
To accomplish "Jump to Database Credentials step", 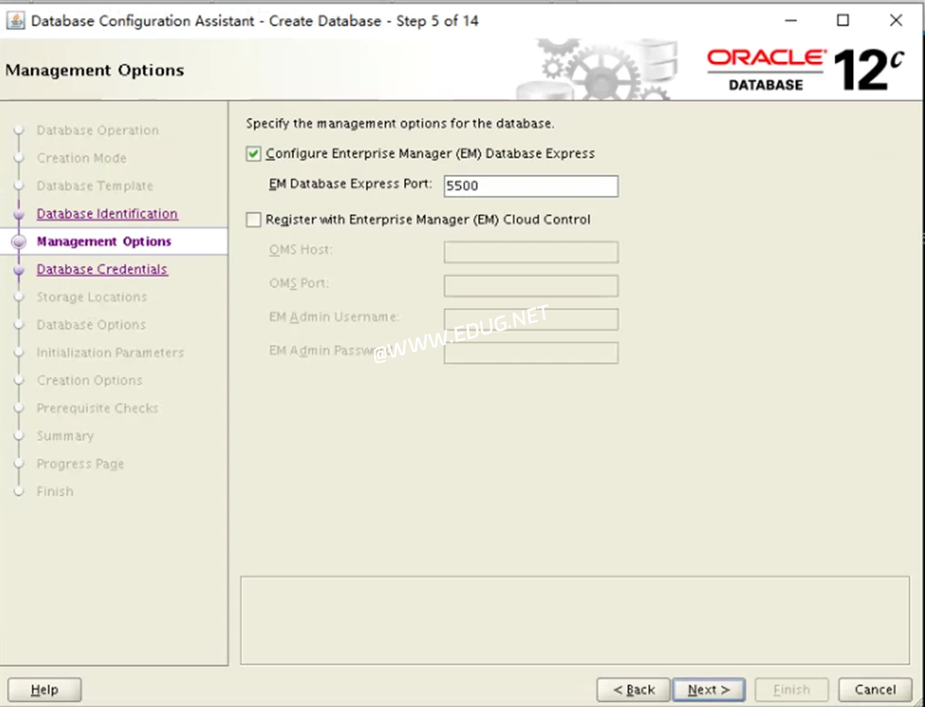I will click(x=102, y=269).
